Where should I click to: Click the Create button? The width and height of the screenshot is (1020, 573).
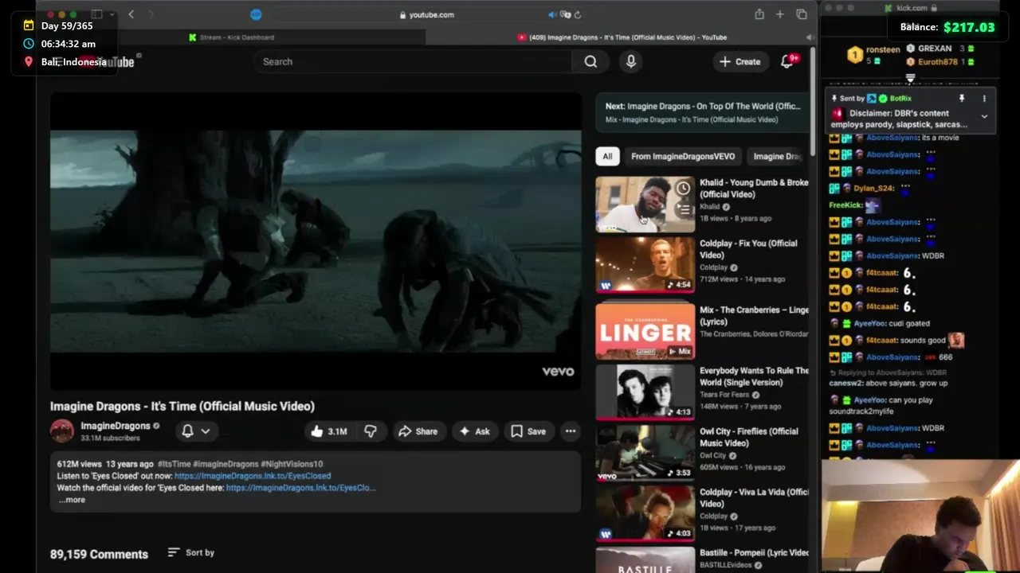[739, 61]
